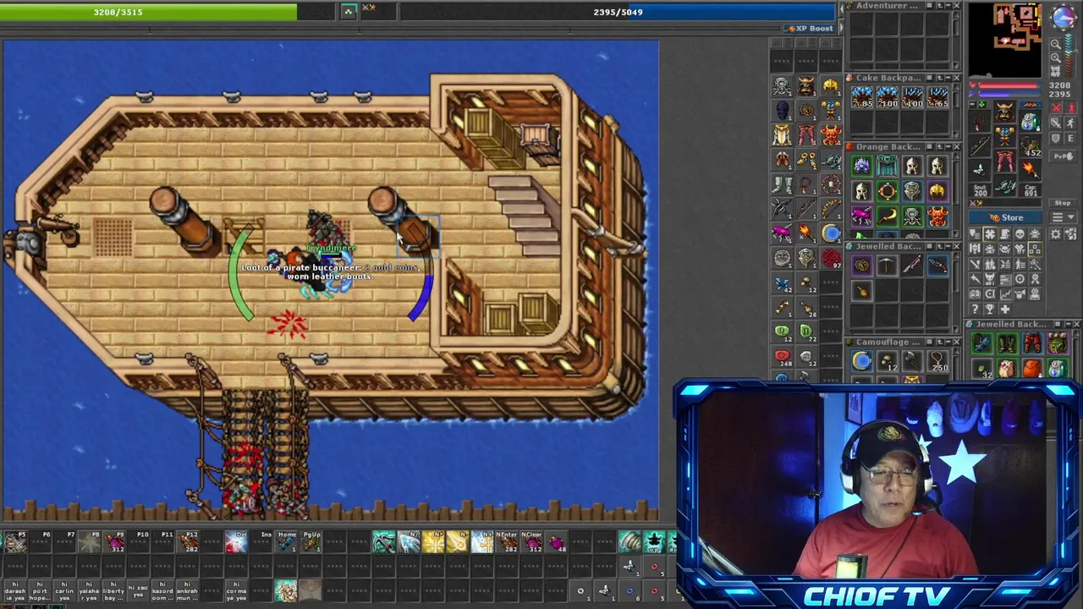Use the purple potion hotkey with 48
The height and width of the screenshot is (609, 1083).
tap(557, 542)
